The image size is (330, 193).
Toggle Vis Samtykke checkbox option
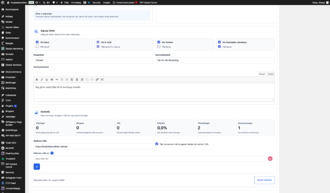(x=219, y=42)
